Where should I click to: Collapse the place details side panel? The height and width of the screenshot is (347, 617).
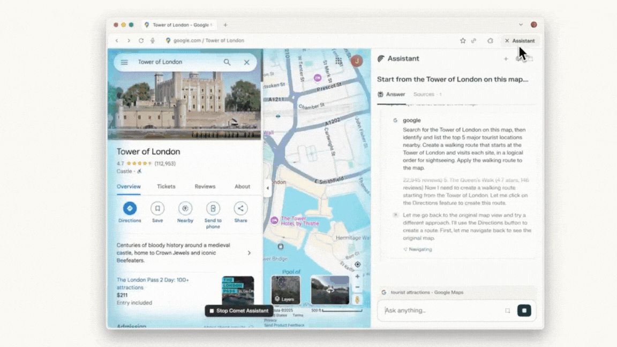coord(267,188)
